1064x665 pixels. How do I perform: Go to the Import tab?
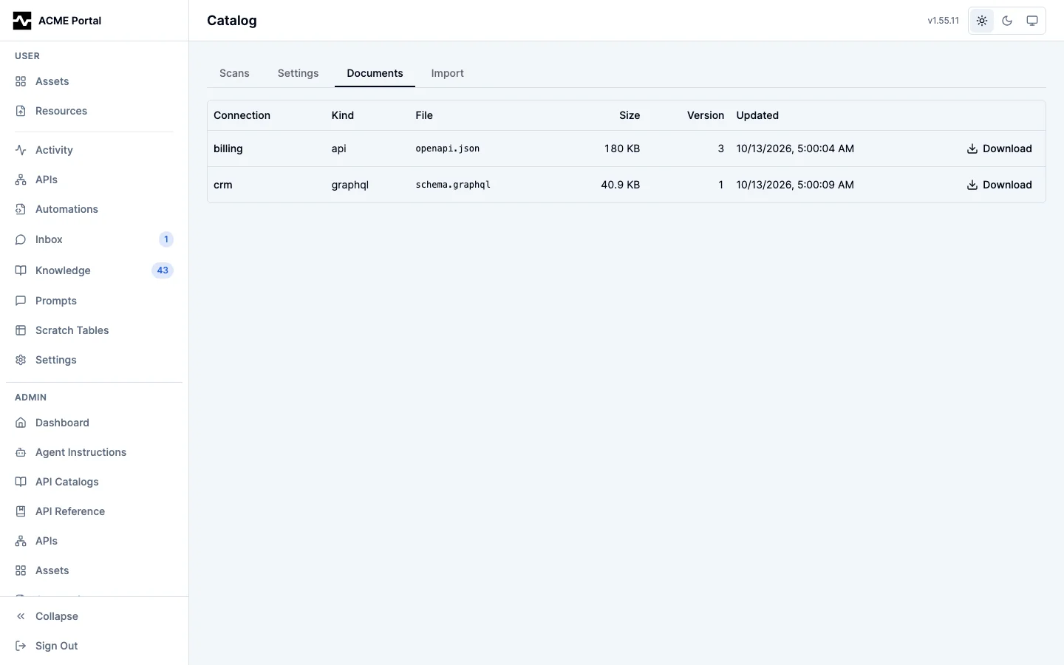[x=448, y=73]
